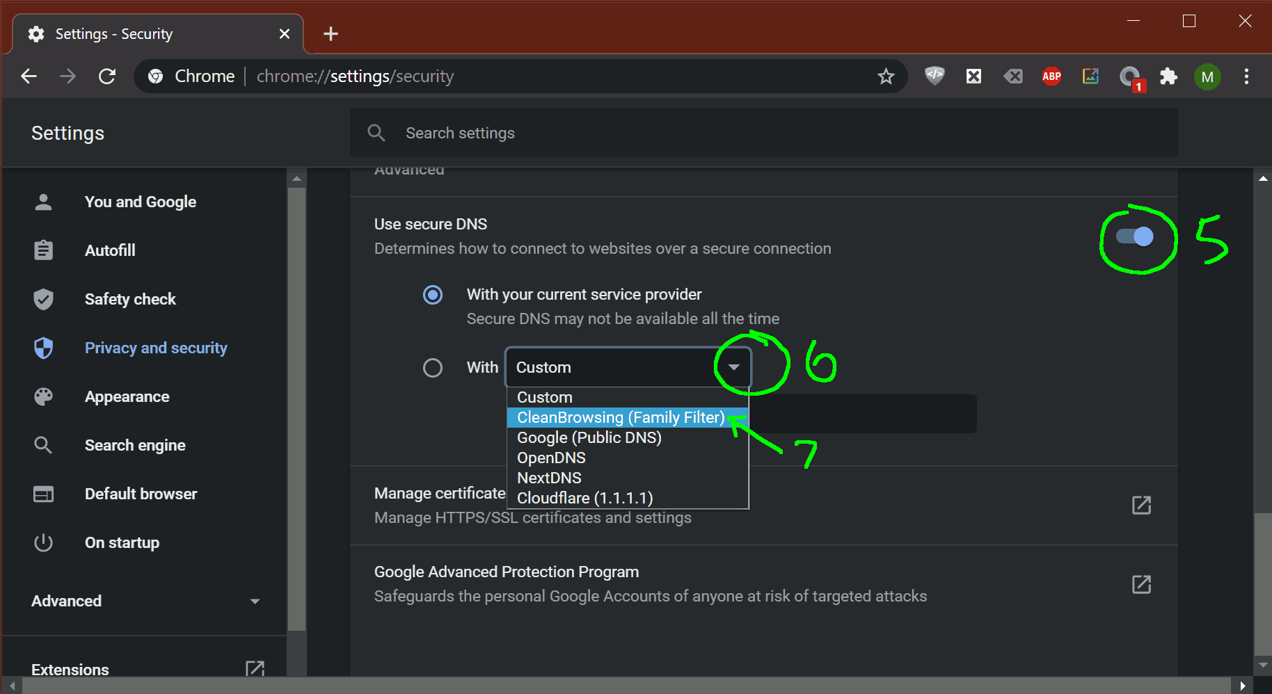Open Manage certificates external link icon

point(1141,505)
